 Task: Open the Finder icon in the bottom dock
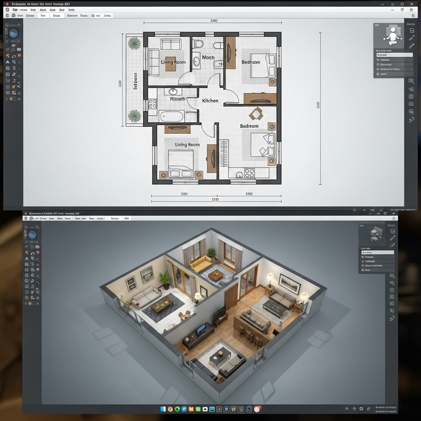(x=163, y=409)
